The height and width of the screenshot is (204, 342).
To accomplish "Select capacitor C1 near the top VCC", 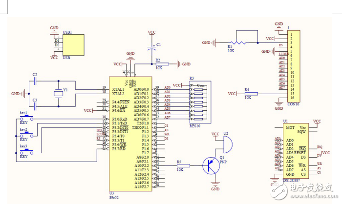I will coord(152,48).
